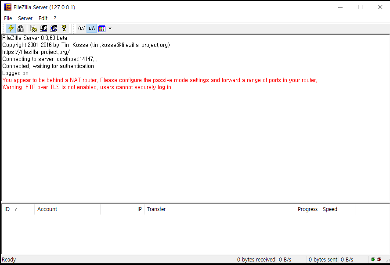The height and width of the screenshot is (265, 390).
Task: Lock the server using padlock icon
Action: tap(20, 29)
